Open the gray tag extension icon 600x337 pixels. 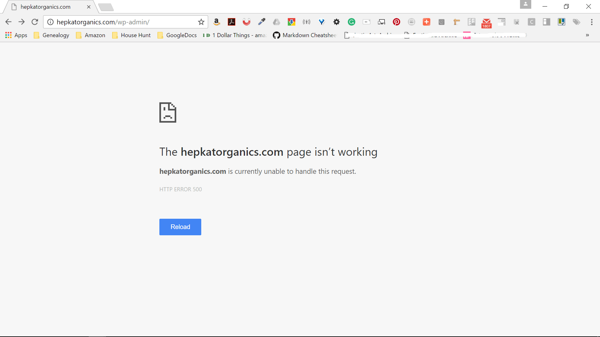577,22
